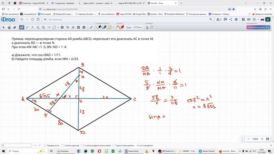Click the target locate icon
The height and width of the screenshot is (154, 274).
click(254, 20)
